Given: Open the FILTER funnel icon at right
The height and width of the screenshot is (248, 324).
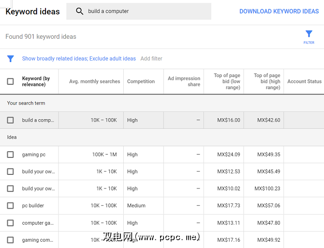Looking at the screenshot, I should pyautogui.click(x=309, y=34).
